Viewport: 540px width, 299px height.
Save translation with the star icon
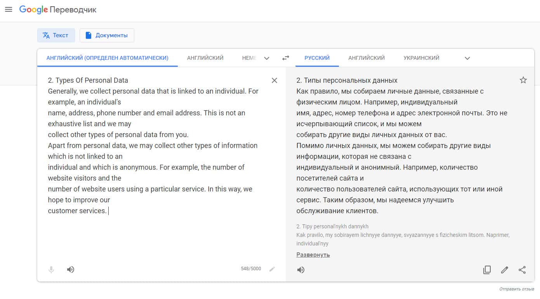click(x=523, y=80)
